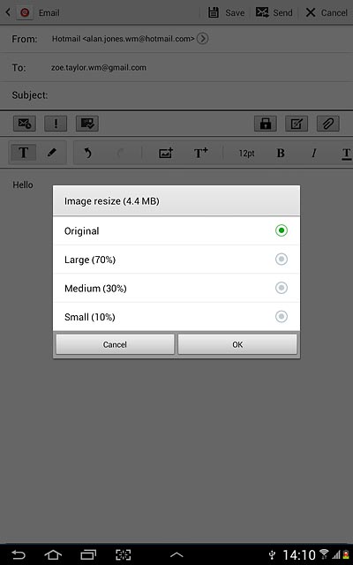
Task: Toggle italic text formatting
Action: pos(314,153)
